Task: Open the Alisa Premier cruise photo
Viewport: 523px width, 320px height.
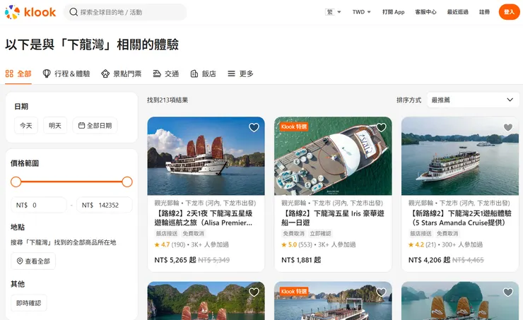Action: click(206, 156)
